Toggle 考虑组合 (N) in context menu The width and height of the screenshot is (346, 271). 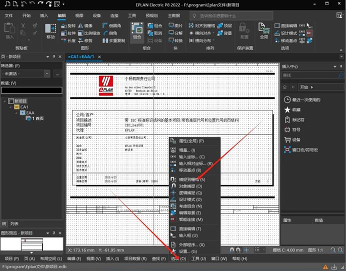(195, 206)
